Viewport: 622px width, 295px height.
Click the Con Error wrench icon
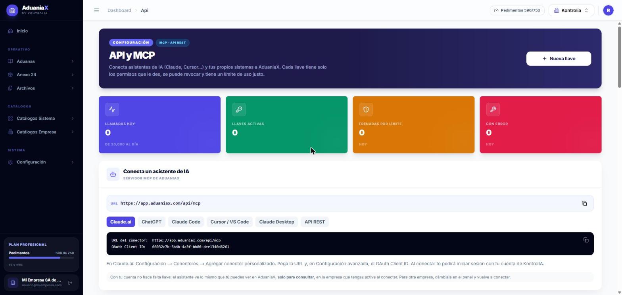pos(493,109)
